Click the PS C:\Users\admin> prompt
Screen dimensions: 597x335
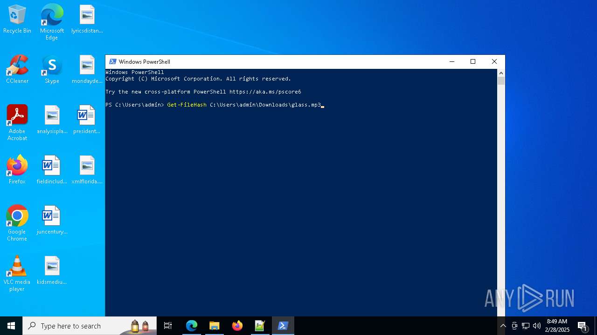point(135,105)
